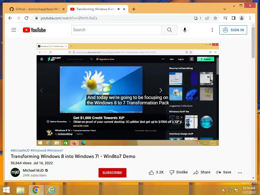The height and width of the screenshot is (195, 260).
Task: Visit nexa3d.com ad link
Action: coord(81,126)
